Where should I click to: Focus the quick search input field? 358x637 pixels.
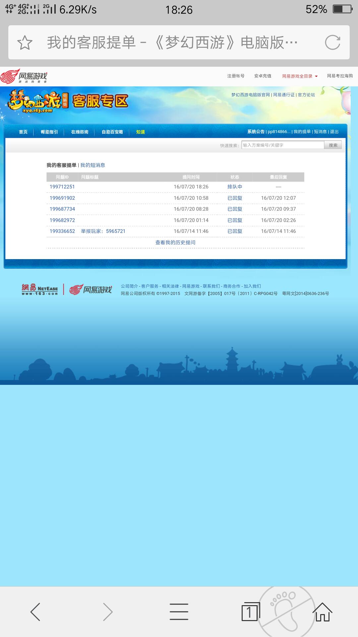[283, 145]
